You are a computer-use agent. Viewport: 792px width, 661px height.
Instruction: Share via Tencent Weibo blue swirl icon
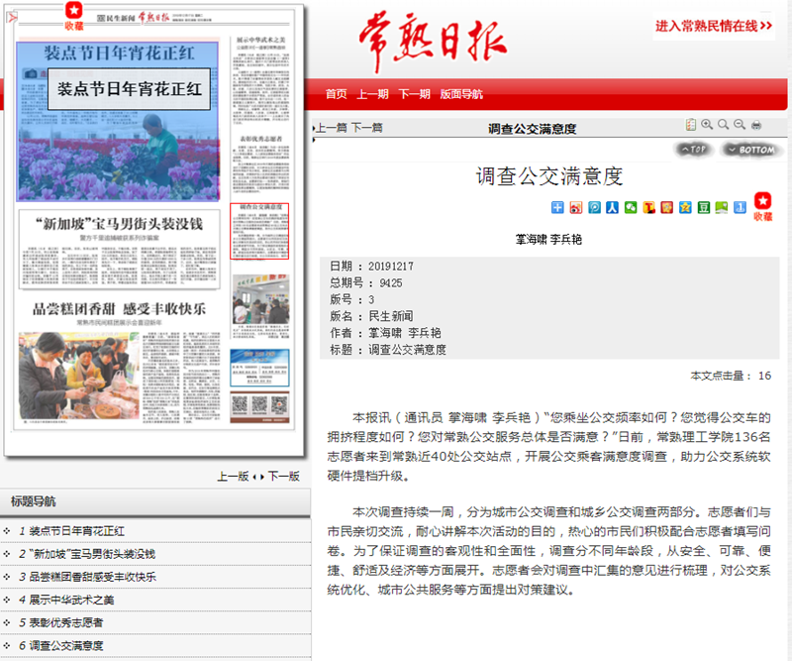595,207
